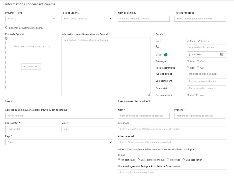Viewport: 234px width, 178px height.
Task: Open the Province - Pays dropdown
Action: [x=31, y=19]
